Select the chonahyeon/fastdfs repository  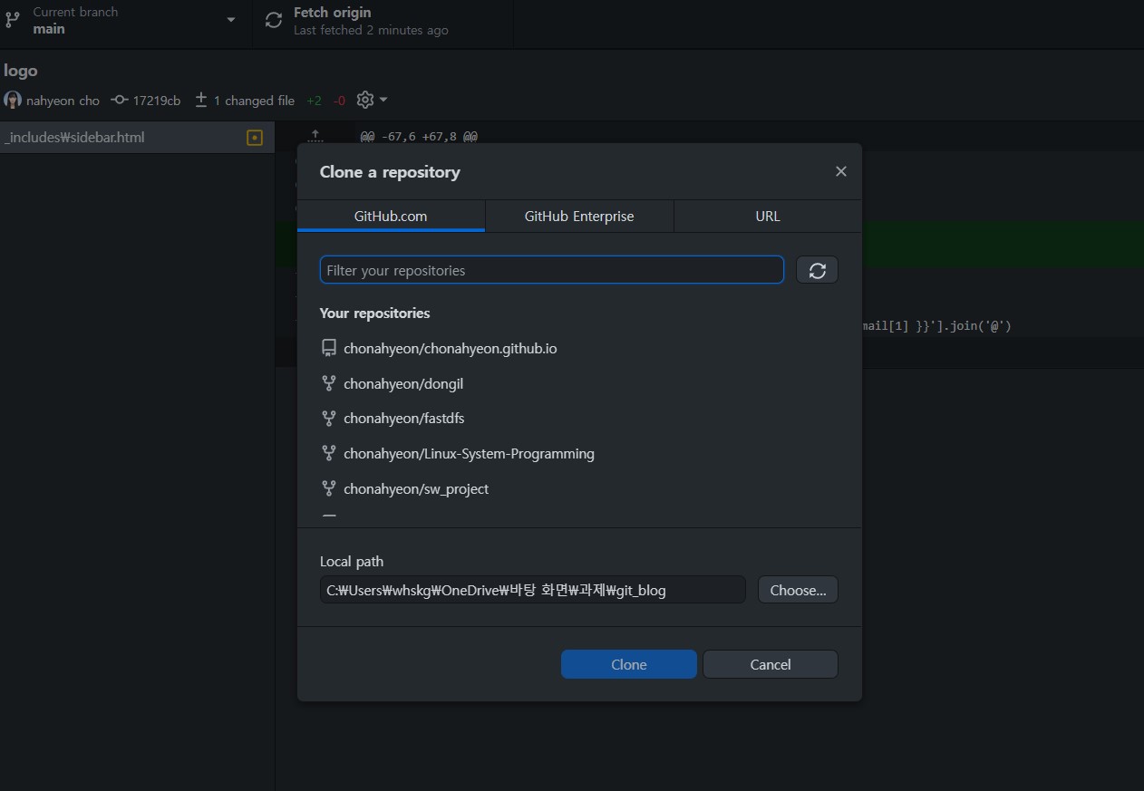(x=404, y=418)
